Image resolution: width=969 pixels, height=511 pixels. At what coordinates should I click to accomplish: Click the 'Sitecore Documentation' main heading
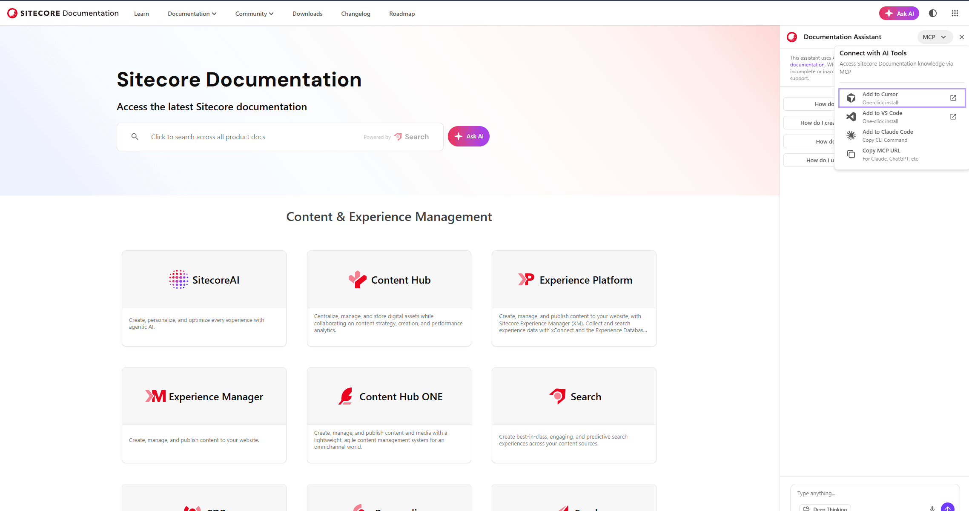[x=239, y=79]
